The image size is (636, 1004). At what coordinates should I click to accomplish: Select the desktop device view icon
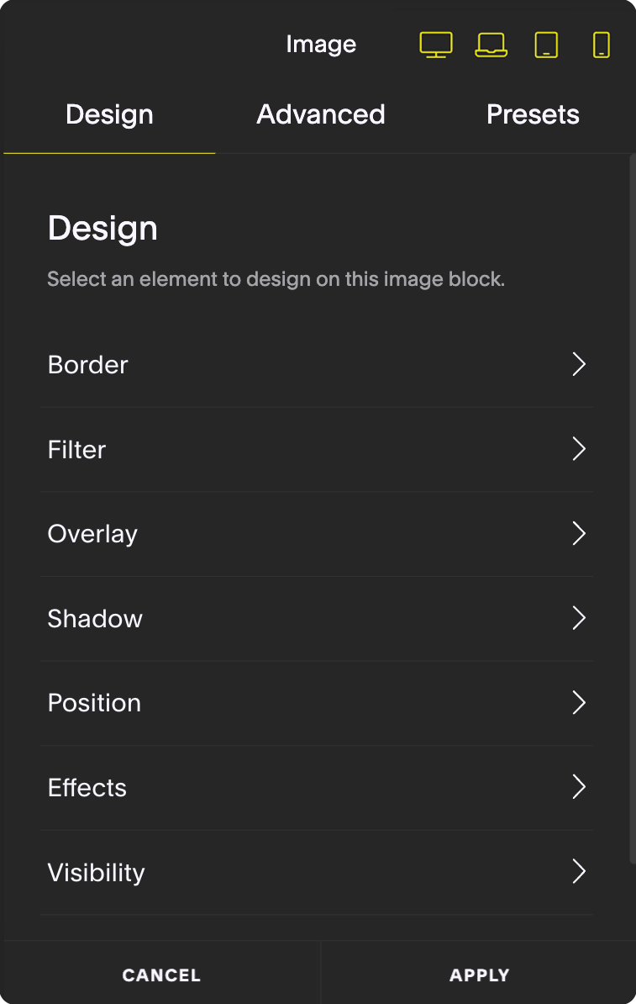[436, 45]
